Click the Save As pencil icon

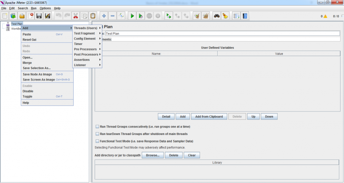pyautogui.click(x=48, y=16)
